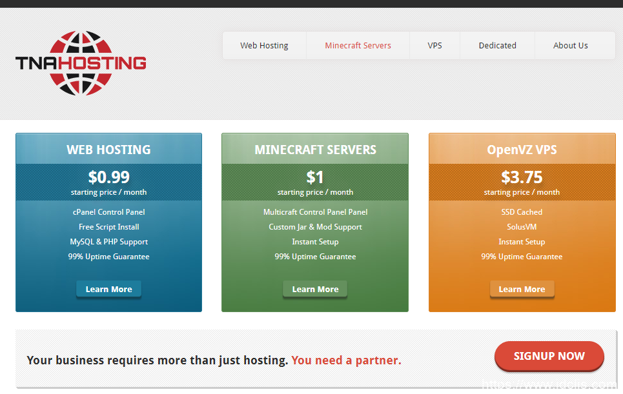Click Learn More in the OpenVZ VPS card

coord(522,290)
